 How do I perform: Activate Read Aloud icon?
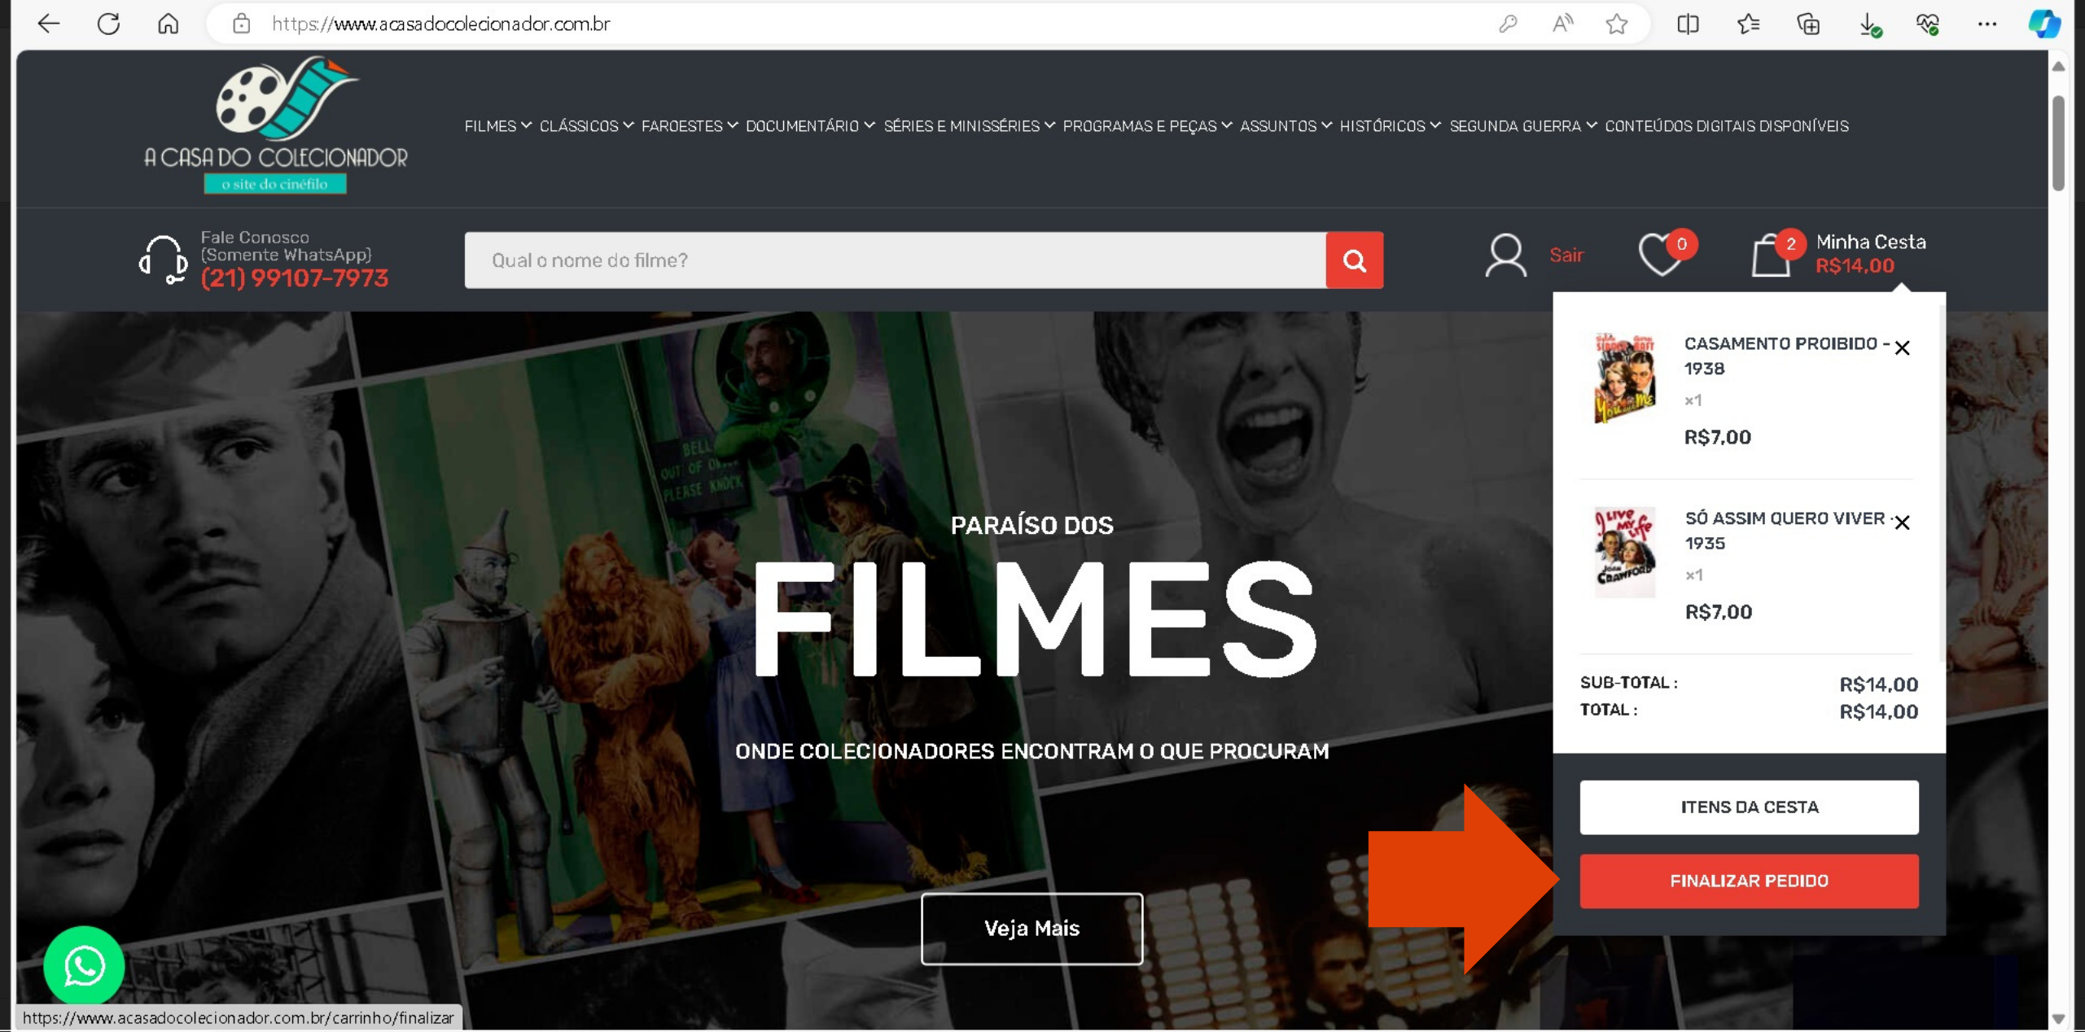1562,24
